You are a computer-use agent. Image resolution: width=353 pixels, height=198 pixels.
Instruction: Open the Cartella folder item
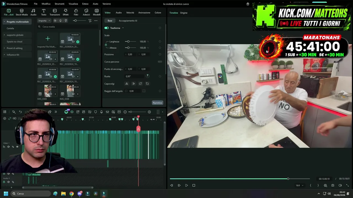tap(10, 28)
